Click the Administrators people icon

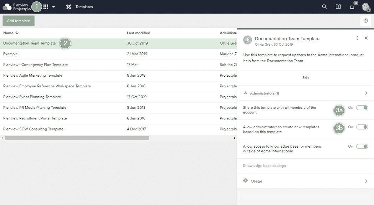245,93
